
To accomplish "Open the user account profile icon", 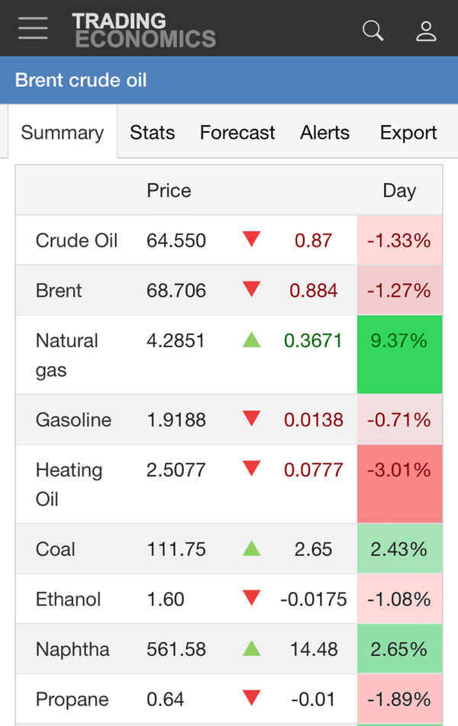I will click(x=425, y=31).
